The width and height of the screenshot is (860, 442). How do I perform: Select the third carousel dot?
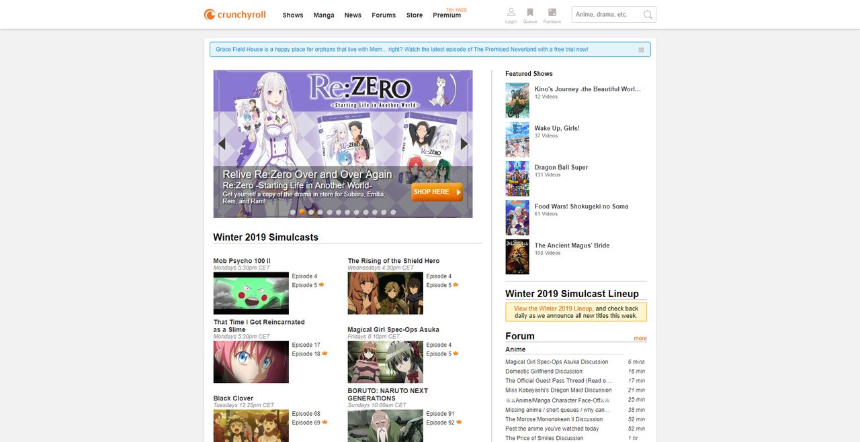coord(311,212)
